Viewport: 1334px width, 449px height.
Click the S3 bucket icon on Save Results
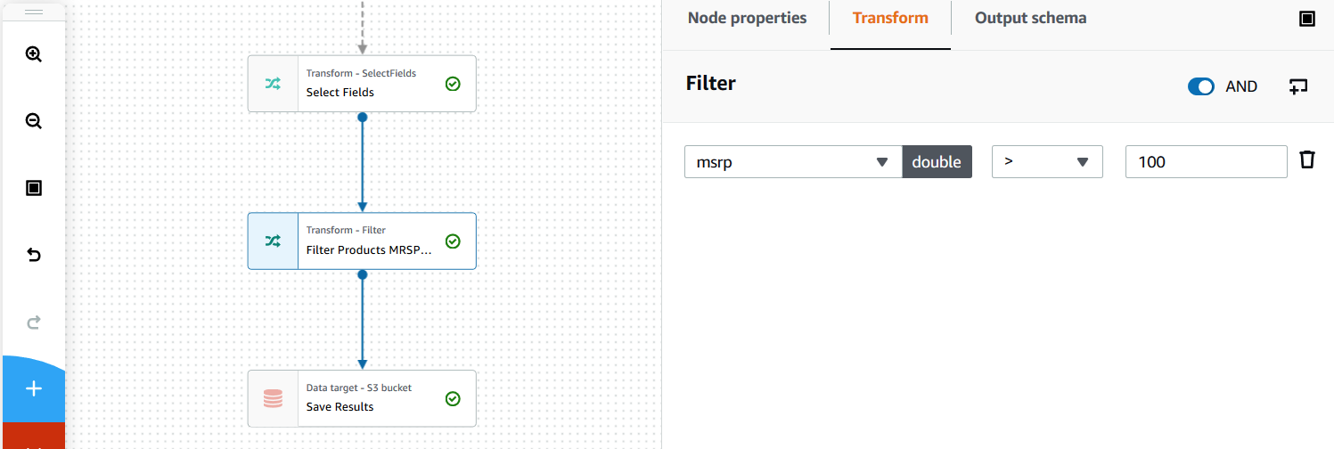[x=273, y=399]
